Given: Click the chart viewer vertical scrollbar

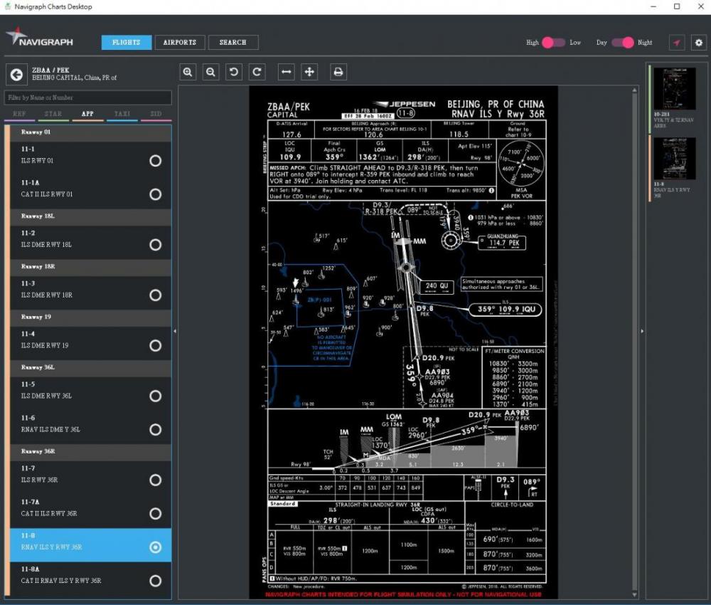Looking at the screenshot, I should click(x=634, y=342).
